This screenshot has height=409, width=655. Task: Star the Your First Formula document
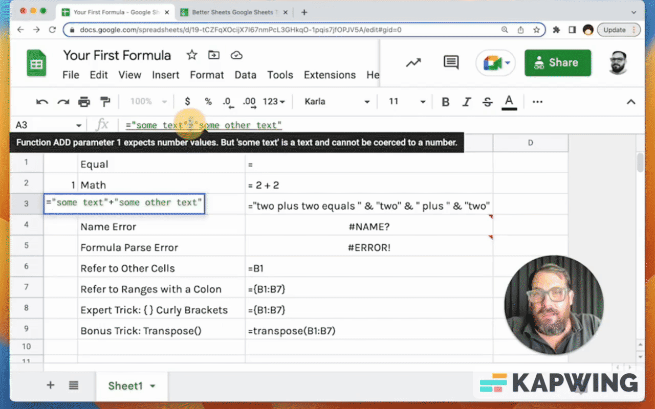192,55
